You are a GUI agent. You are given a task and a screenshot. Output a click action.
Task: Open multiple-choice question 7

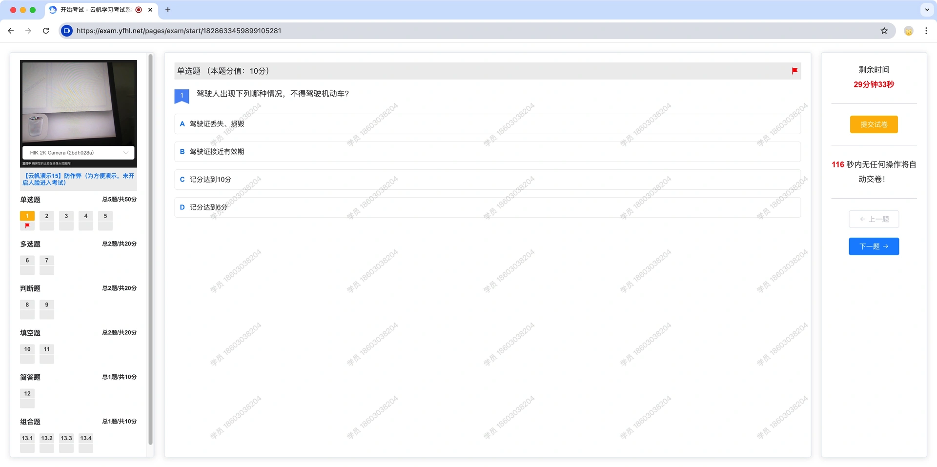coord(47,265)
